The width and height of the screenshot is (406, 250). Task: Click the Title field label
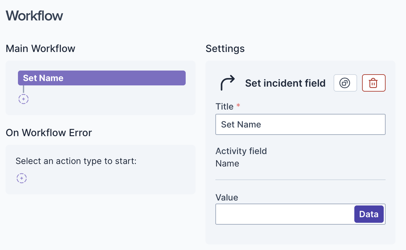click(x=224, y=107)
